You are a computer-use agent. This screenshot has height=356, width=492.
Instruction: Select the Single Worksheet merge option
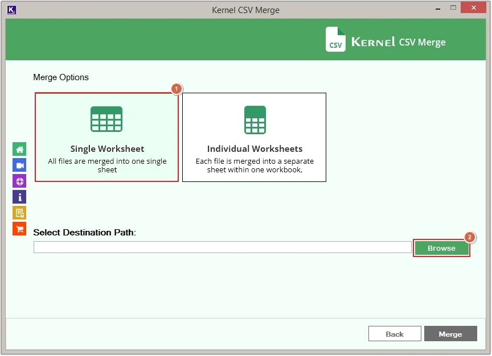click(106, 137)
